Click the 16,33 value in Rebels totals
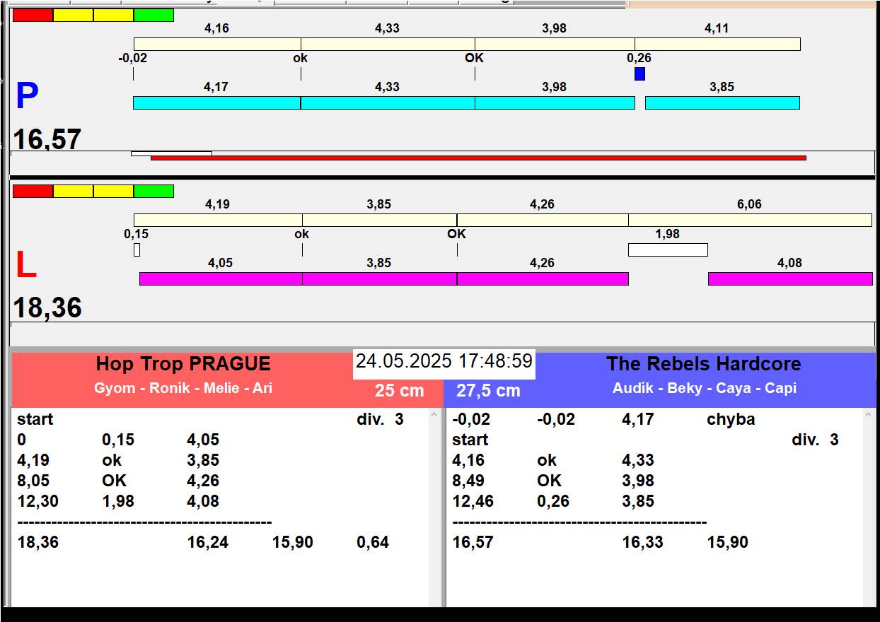Screen dimensions: 880x622 [x=643, y=542]
